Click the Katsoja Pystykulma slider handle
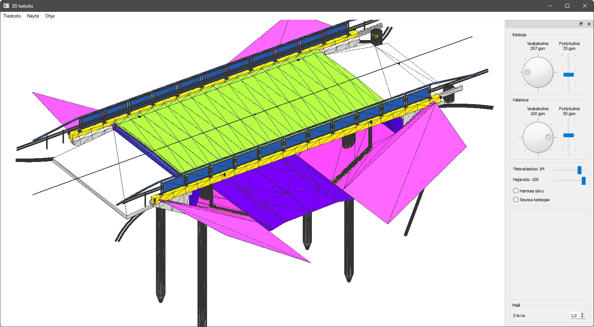 (x=568, y=75)
